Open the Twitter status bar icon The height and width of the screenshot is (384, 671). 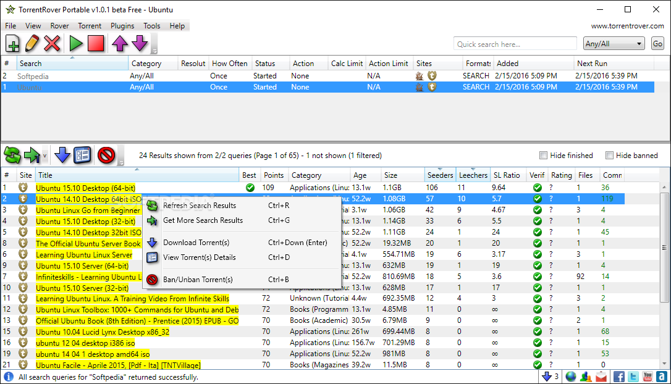[x=633, y=377]
